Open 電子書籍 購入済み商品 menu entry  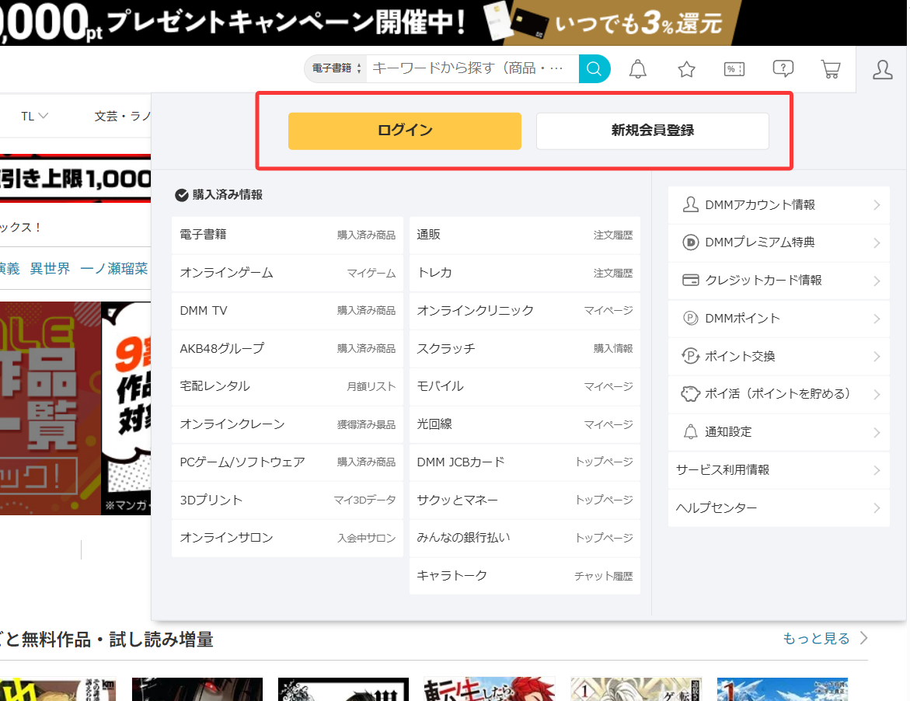(x=288, y=235)
